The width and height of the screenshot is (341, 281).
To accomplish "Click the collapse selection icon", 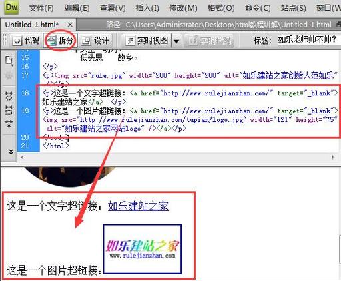I will tap(9, 110).
